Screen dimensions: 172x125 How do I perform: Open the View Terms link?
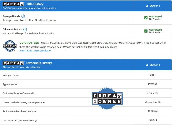point(26,50)
